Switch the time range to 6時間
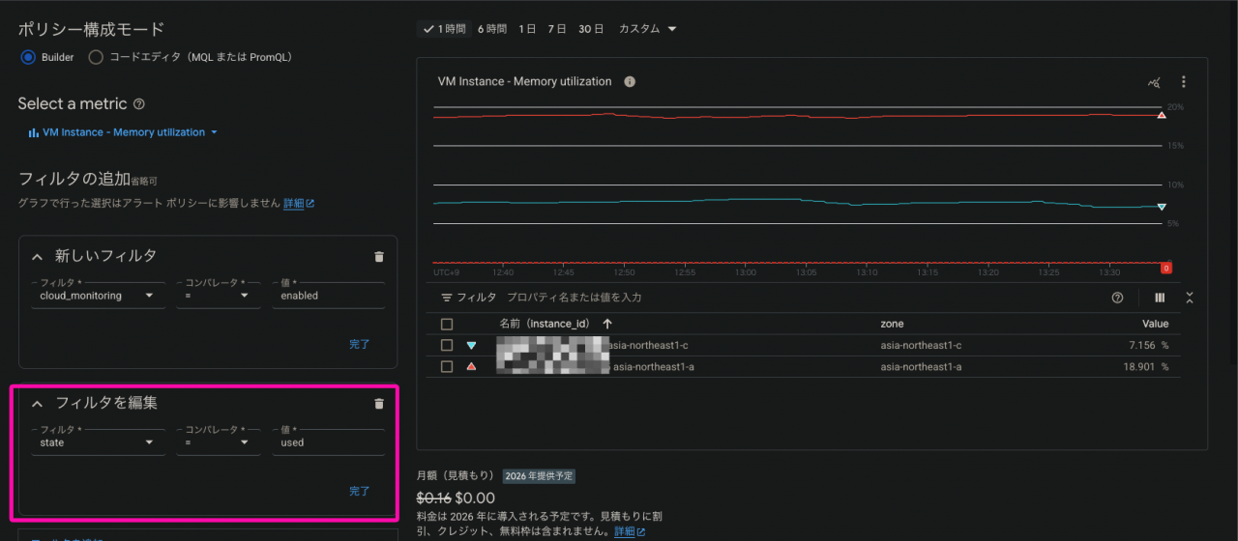This screenshot has height=541, width=1238. 491,29
